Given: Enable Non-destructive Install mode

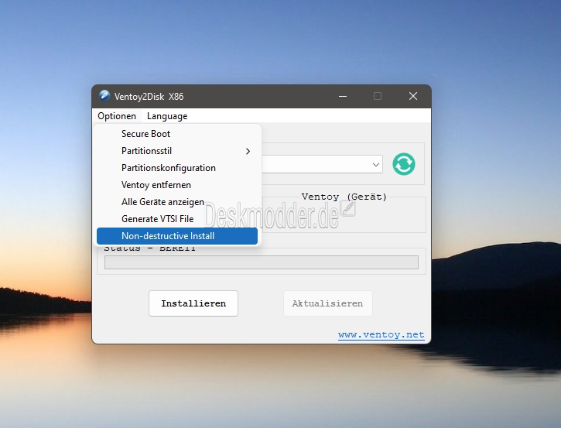Looking at the screenshot, I should (x=168, y=236).
